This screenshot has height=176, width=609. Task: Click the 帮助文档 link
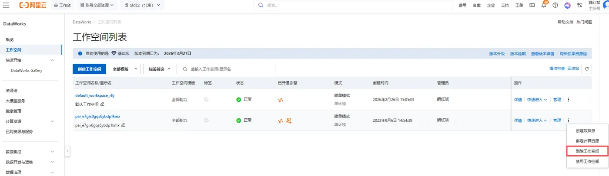pos(565,22)
